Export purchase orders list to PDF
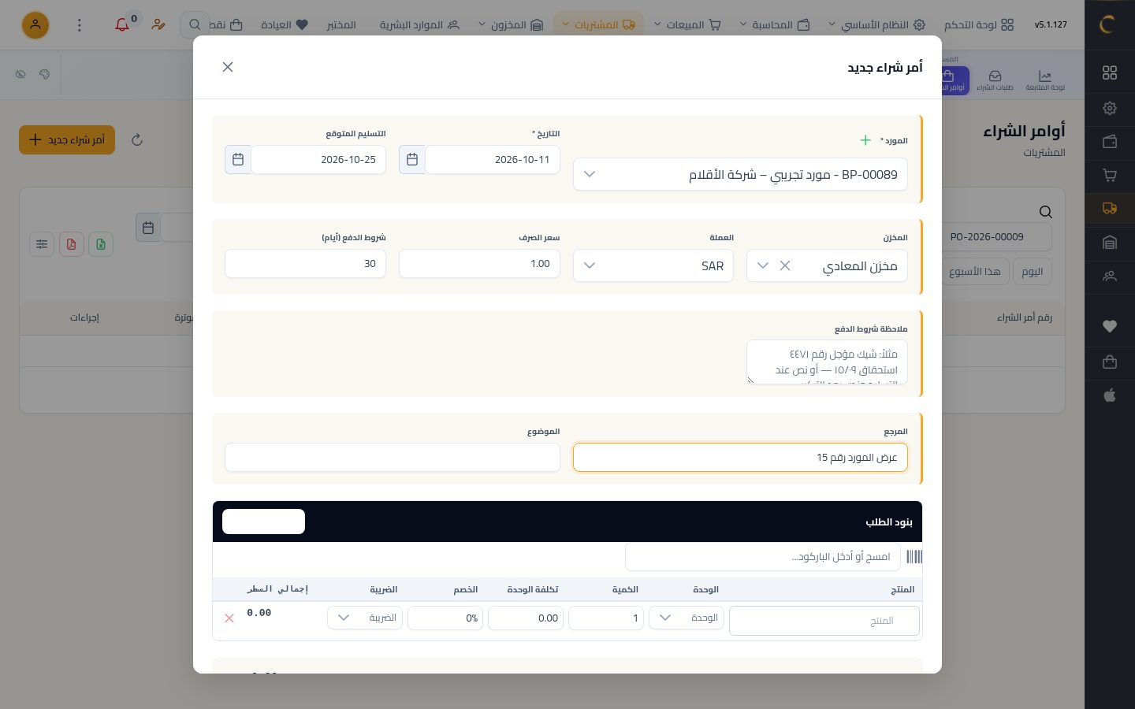This screenshot has width=1135, height=709. click(71, 244)
